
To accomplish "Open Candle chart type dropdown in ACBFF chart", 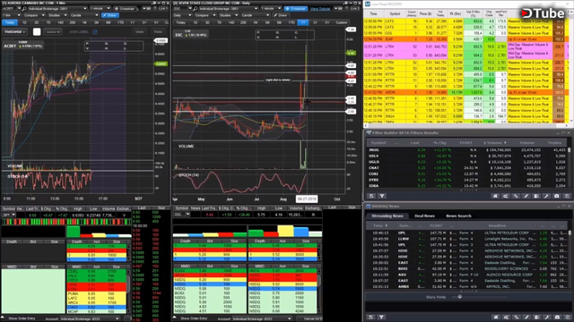I will point(83,15).
